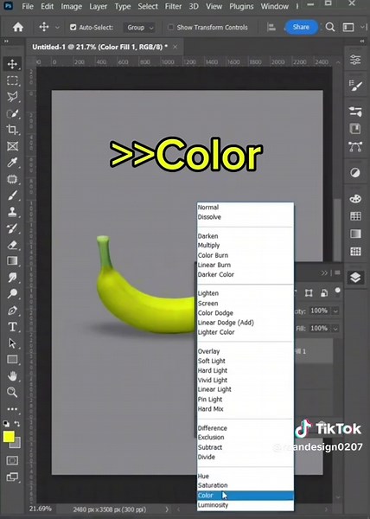Select the Rectangular Marquee tool
This screenshot has height=519, width=370.
pyautogui.click(x=12, y=80)
